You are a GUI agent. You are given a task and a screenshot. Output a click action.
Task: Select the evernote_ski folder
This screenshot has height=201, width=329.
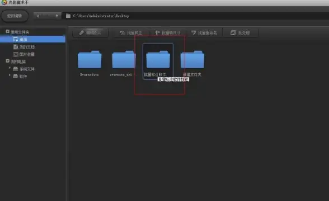(123, 63)
